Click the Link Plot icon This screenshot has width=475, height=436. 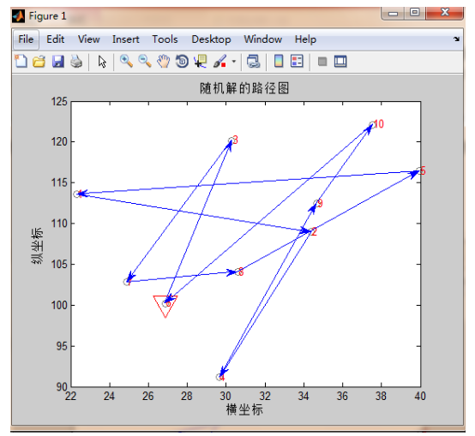point(254,62)
